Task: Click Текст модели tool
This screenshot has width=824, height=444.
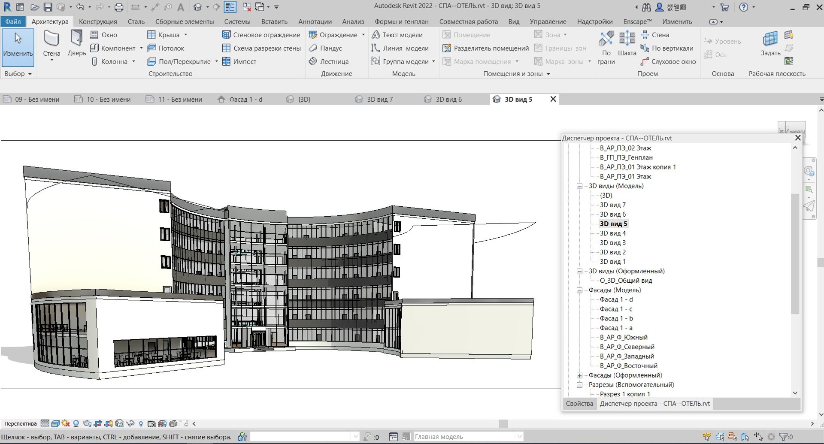Action: [397, 35]
